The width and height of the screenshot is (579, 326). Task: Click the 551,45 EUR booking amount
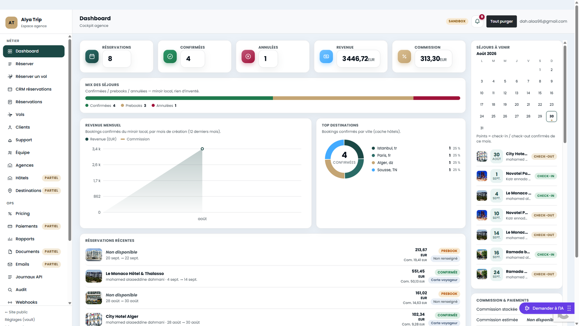pos(418,273)
